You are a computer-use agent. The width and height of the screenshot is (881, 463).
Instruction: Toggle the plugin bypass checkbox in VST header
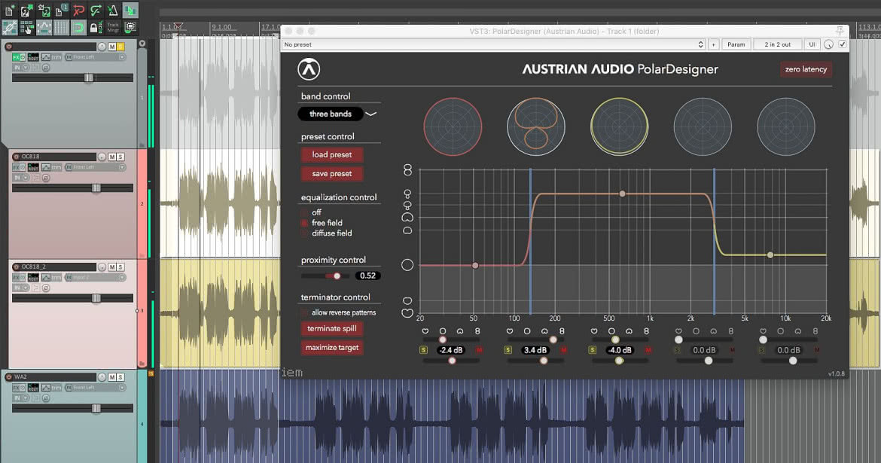click(843, 44)
